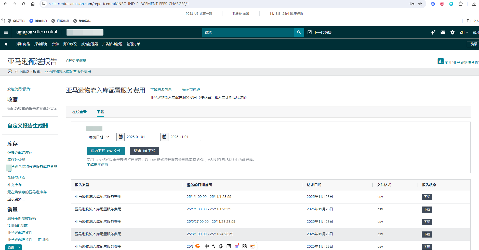The width and height of the screenshot is (479, 250).
Task: Open 反馈管理器 in the navigation bar
Action: (x=89, y=44)
